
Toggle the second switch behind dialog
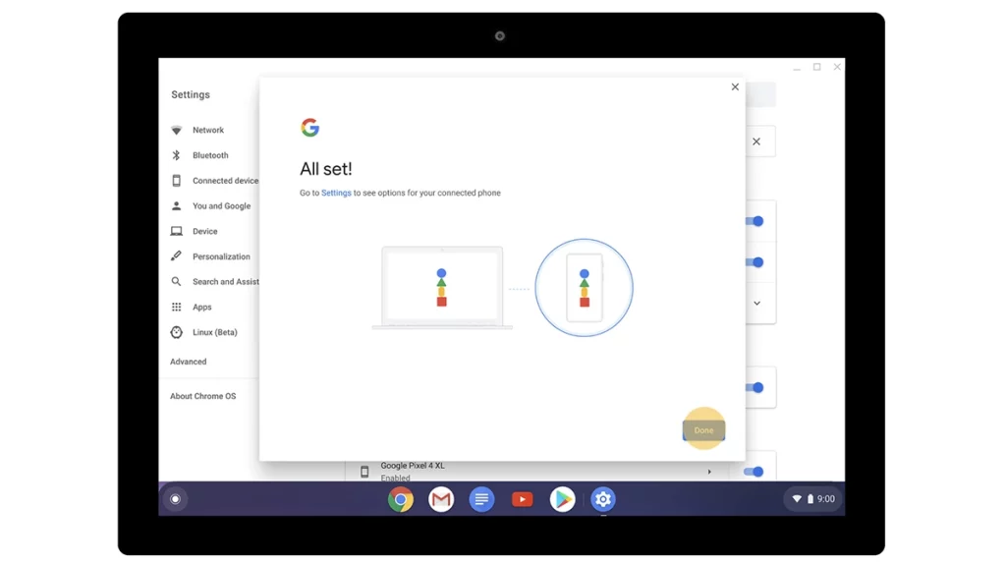(754, 262)
